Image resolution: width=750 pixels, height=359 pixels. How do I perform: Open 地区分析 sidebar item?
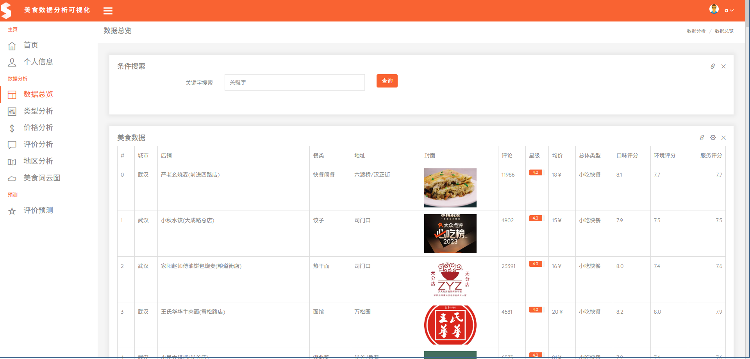38,161
